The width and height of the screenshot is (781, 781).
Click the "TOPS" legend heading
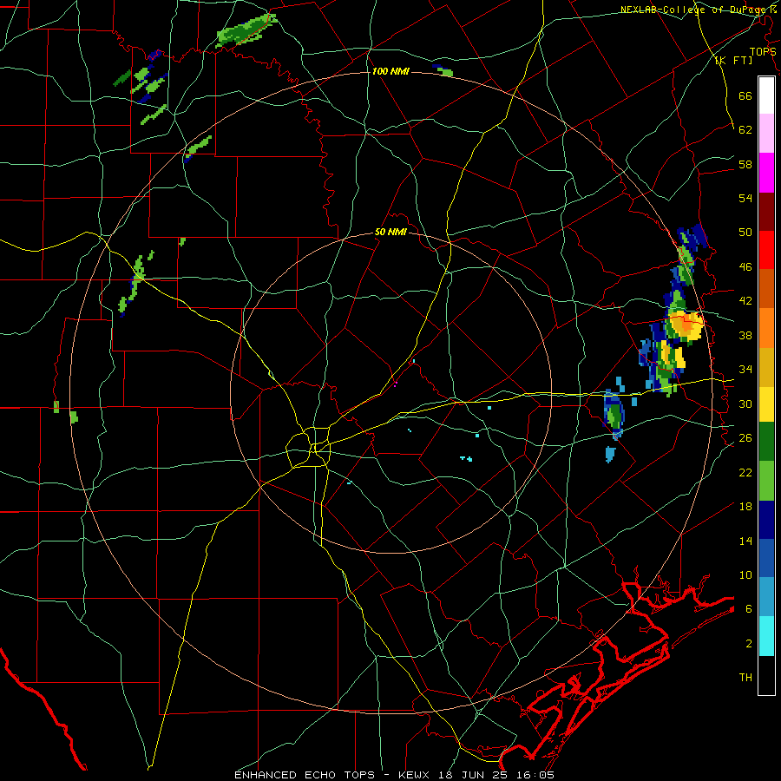763,51
